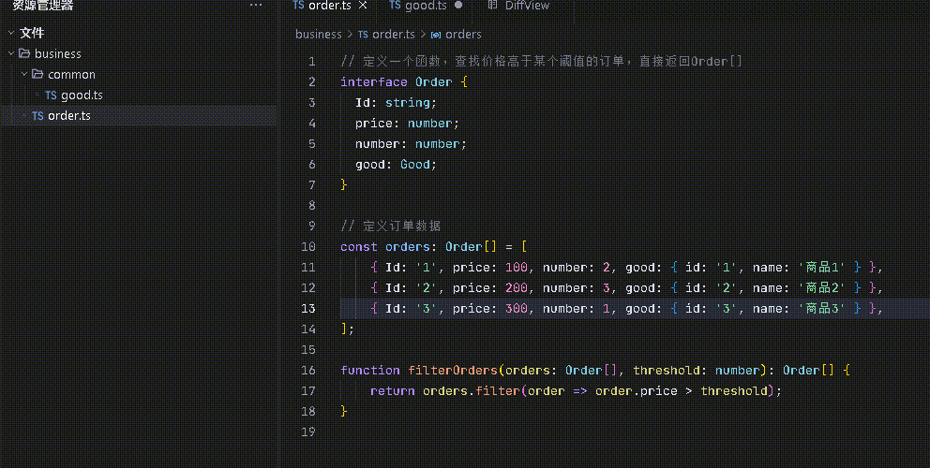The width and height of the screenshot is (930, 468).
Task: Click the DiffView tab icon
Action: pyautogui.click(x=491, y=6)
